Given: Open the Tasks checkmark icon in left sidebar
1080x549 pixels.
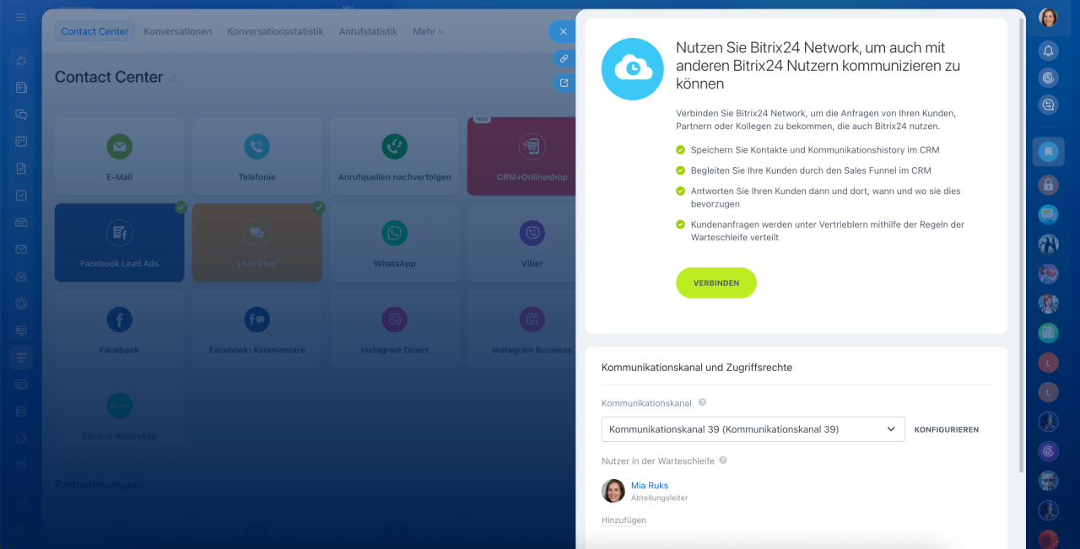Looking at the screenshot, I should [x=21, y=196].
